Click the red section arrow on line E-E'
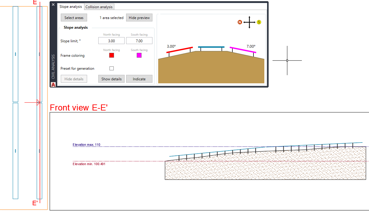Image resolution: width=369 pixels, height=211 pixels. (x=38, y=103)
